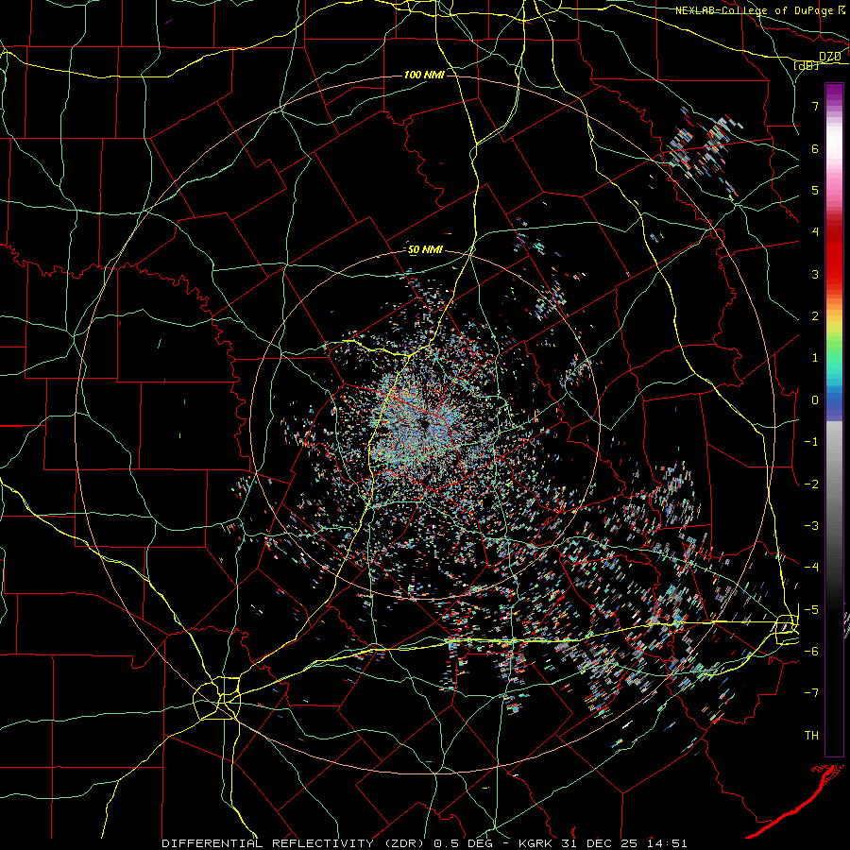This screenshot has width=850, height=850.
Task: Click the "-5" value on the color scale
Action: [811, 610]
